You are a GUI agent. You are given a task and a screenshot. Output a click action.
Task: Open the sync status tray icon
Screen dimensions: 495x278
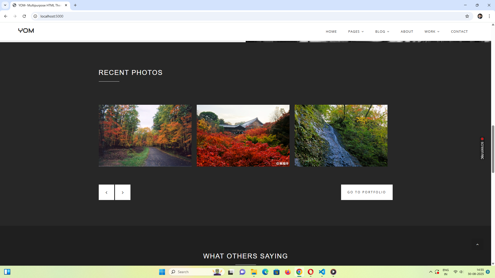[x=437, y=272]
